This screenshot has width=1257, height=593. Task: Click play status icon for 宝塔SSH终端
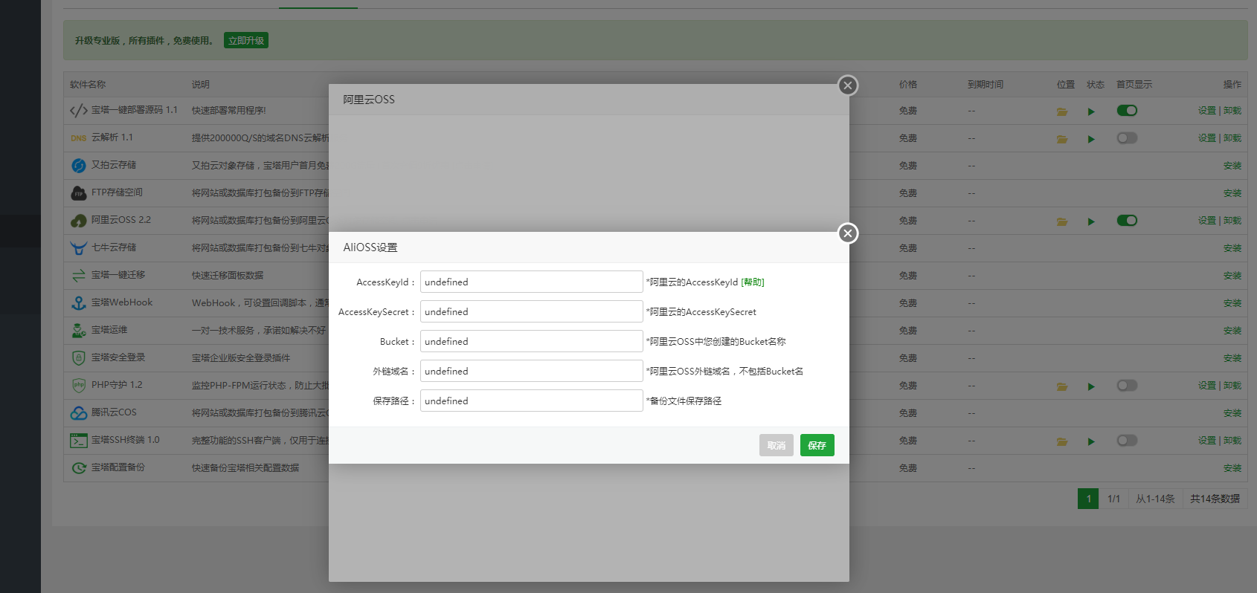click(x=1091, y=442)
